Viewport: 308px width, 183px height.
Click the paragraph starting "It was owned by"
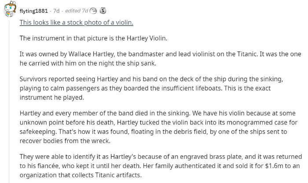(x=160, y=59)
